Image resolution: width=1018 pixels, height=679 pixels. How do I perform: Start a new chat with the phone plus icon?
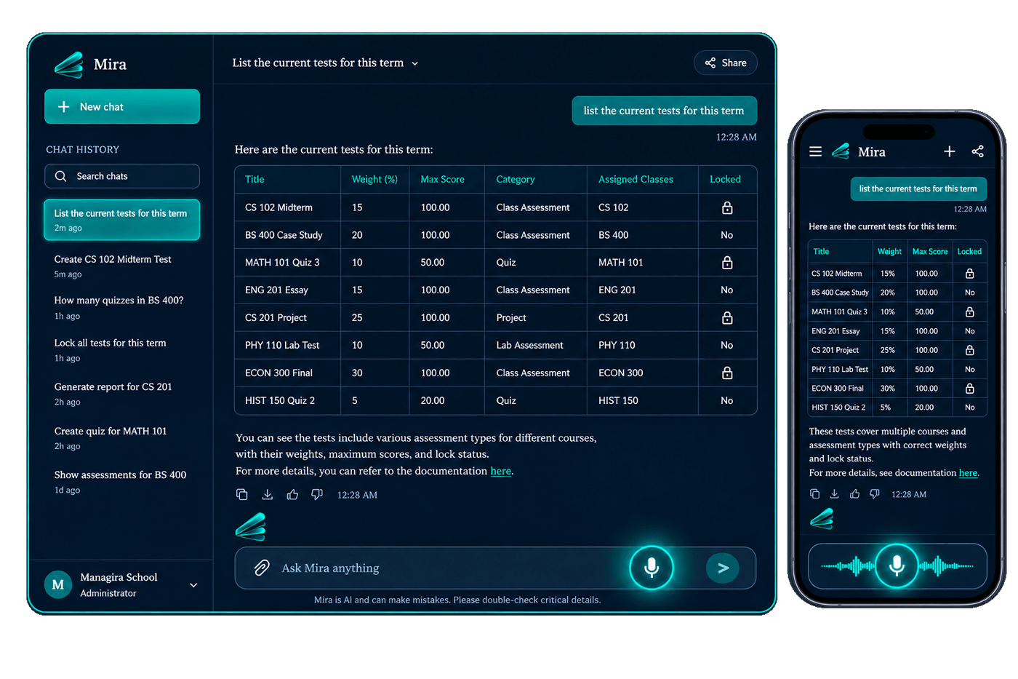(x=950, y=151)
